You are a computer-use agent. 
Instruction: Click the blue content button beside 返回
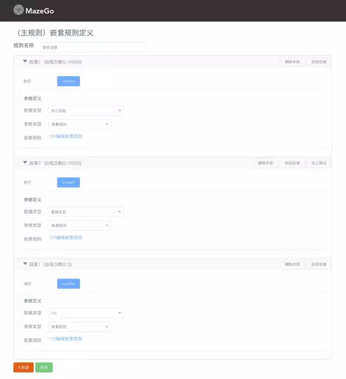pos(68,283)
